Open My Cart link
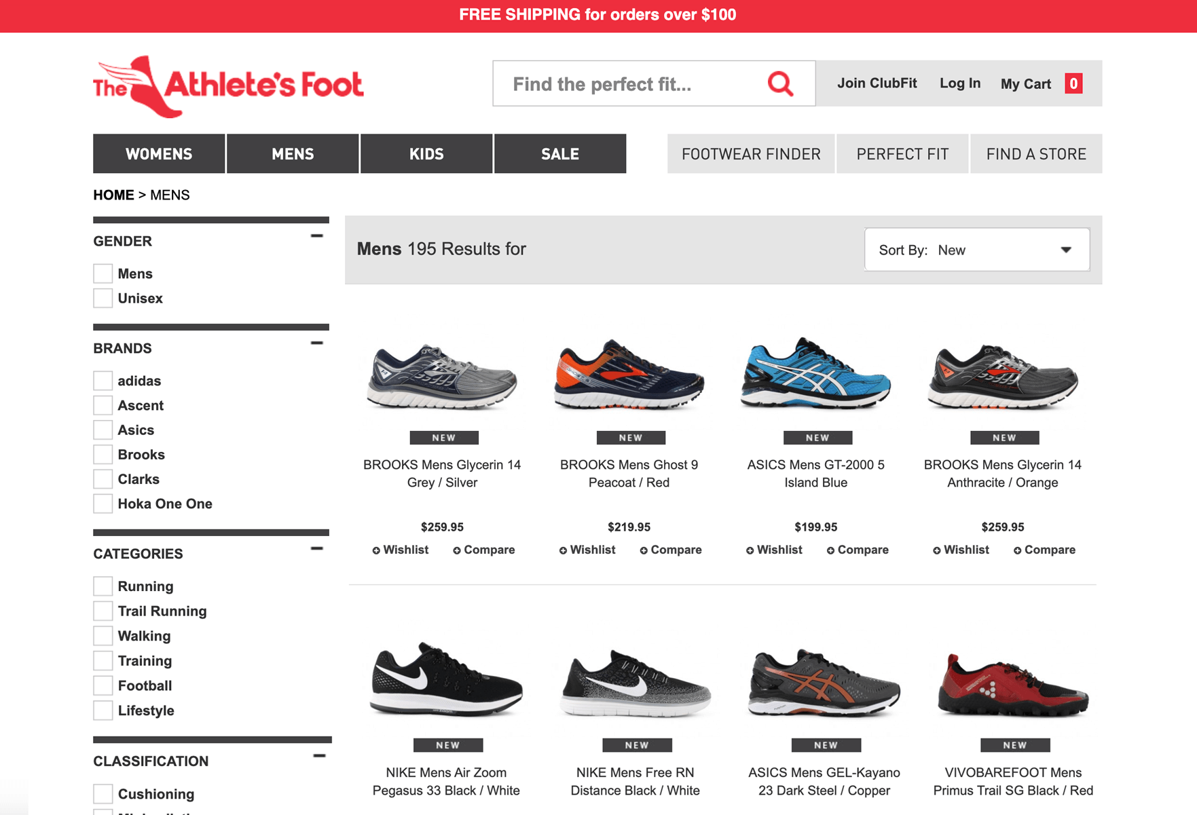 pos(1025,84)
